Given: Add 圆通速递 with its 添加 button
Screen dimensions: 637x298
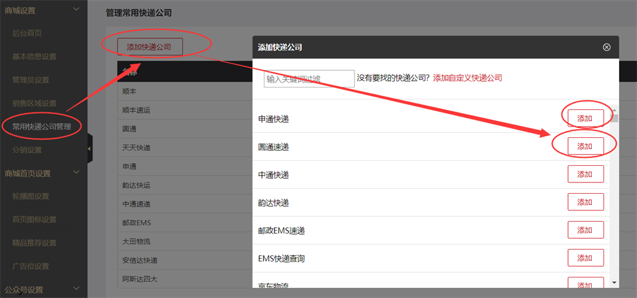Looking at the screenshot, I should 585,147.
